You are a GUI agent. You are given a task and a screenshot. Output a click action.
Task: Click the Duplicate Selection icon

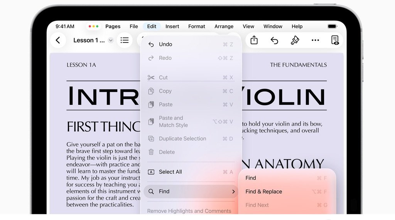coord(151,139)
